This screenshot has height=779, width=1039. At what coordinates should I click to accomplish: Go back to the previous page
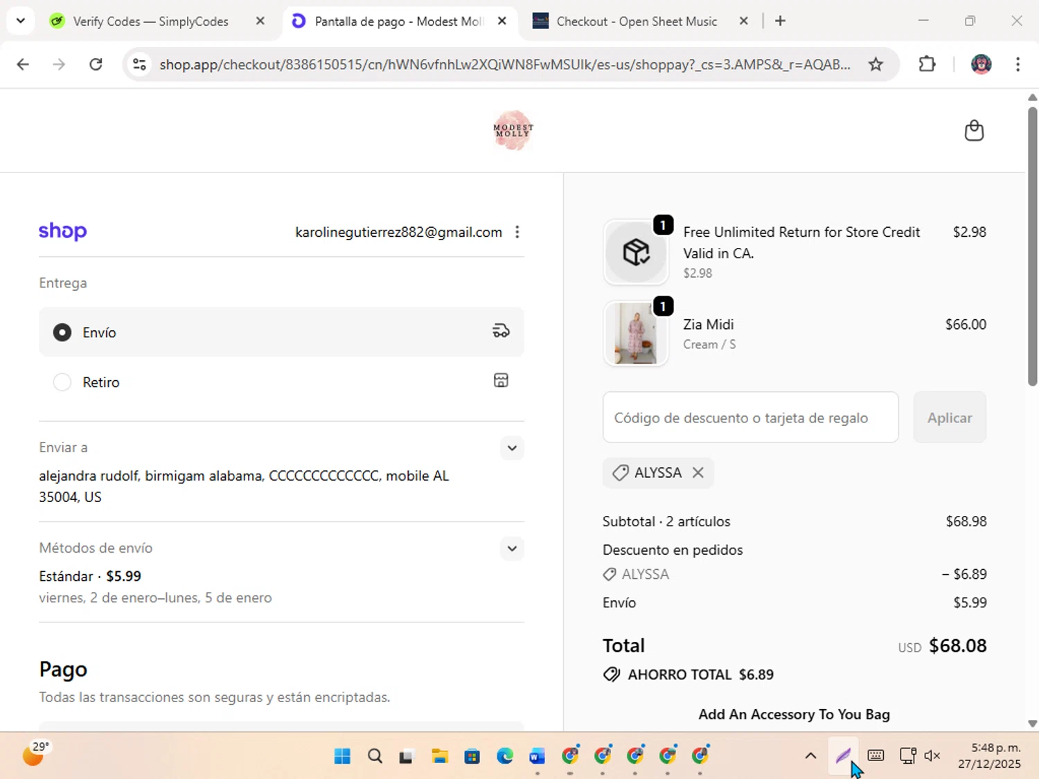pyautogui.click(x=23, y=64)
